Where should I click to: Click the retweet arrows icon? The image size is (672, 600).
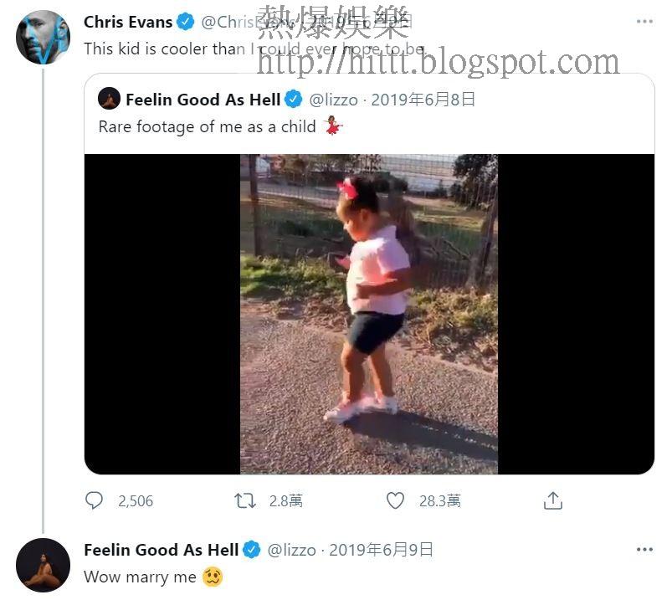[x=244, y=500]
